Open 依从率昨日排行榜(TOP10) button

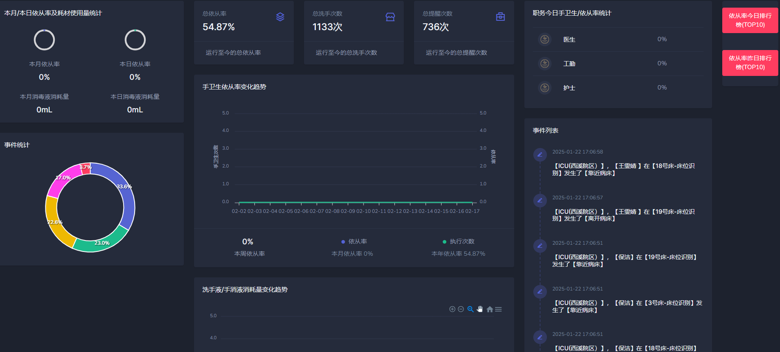click(750, 63)
